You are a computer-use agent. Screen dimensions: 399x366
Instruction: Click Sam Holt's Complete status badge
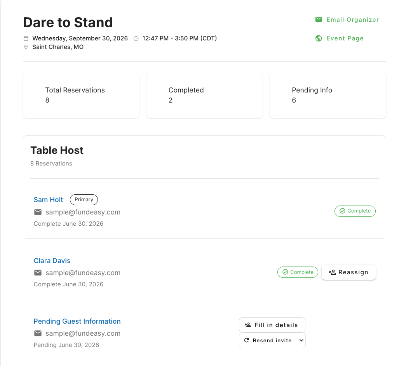coord(355,211)
